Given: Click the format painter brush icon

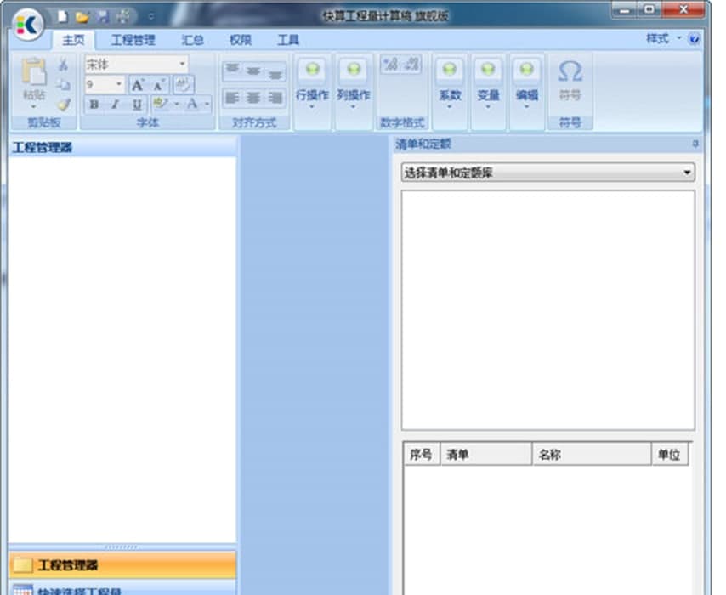Looking at the screenshot, I should click(x=64, y=105).
